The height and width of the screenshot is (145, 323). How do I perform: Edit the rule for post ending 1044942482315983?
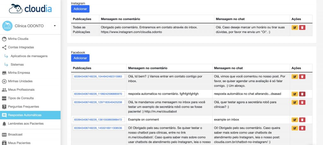(x=295, y=77)
